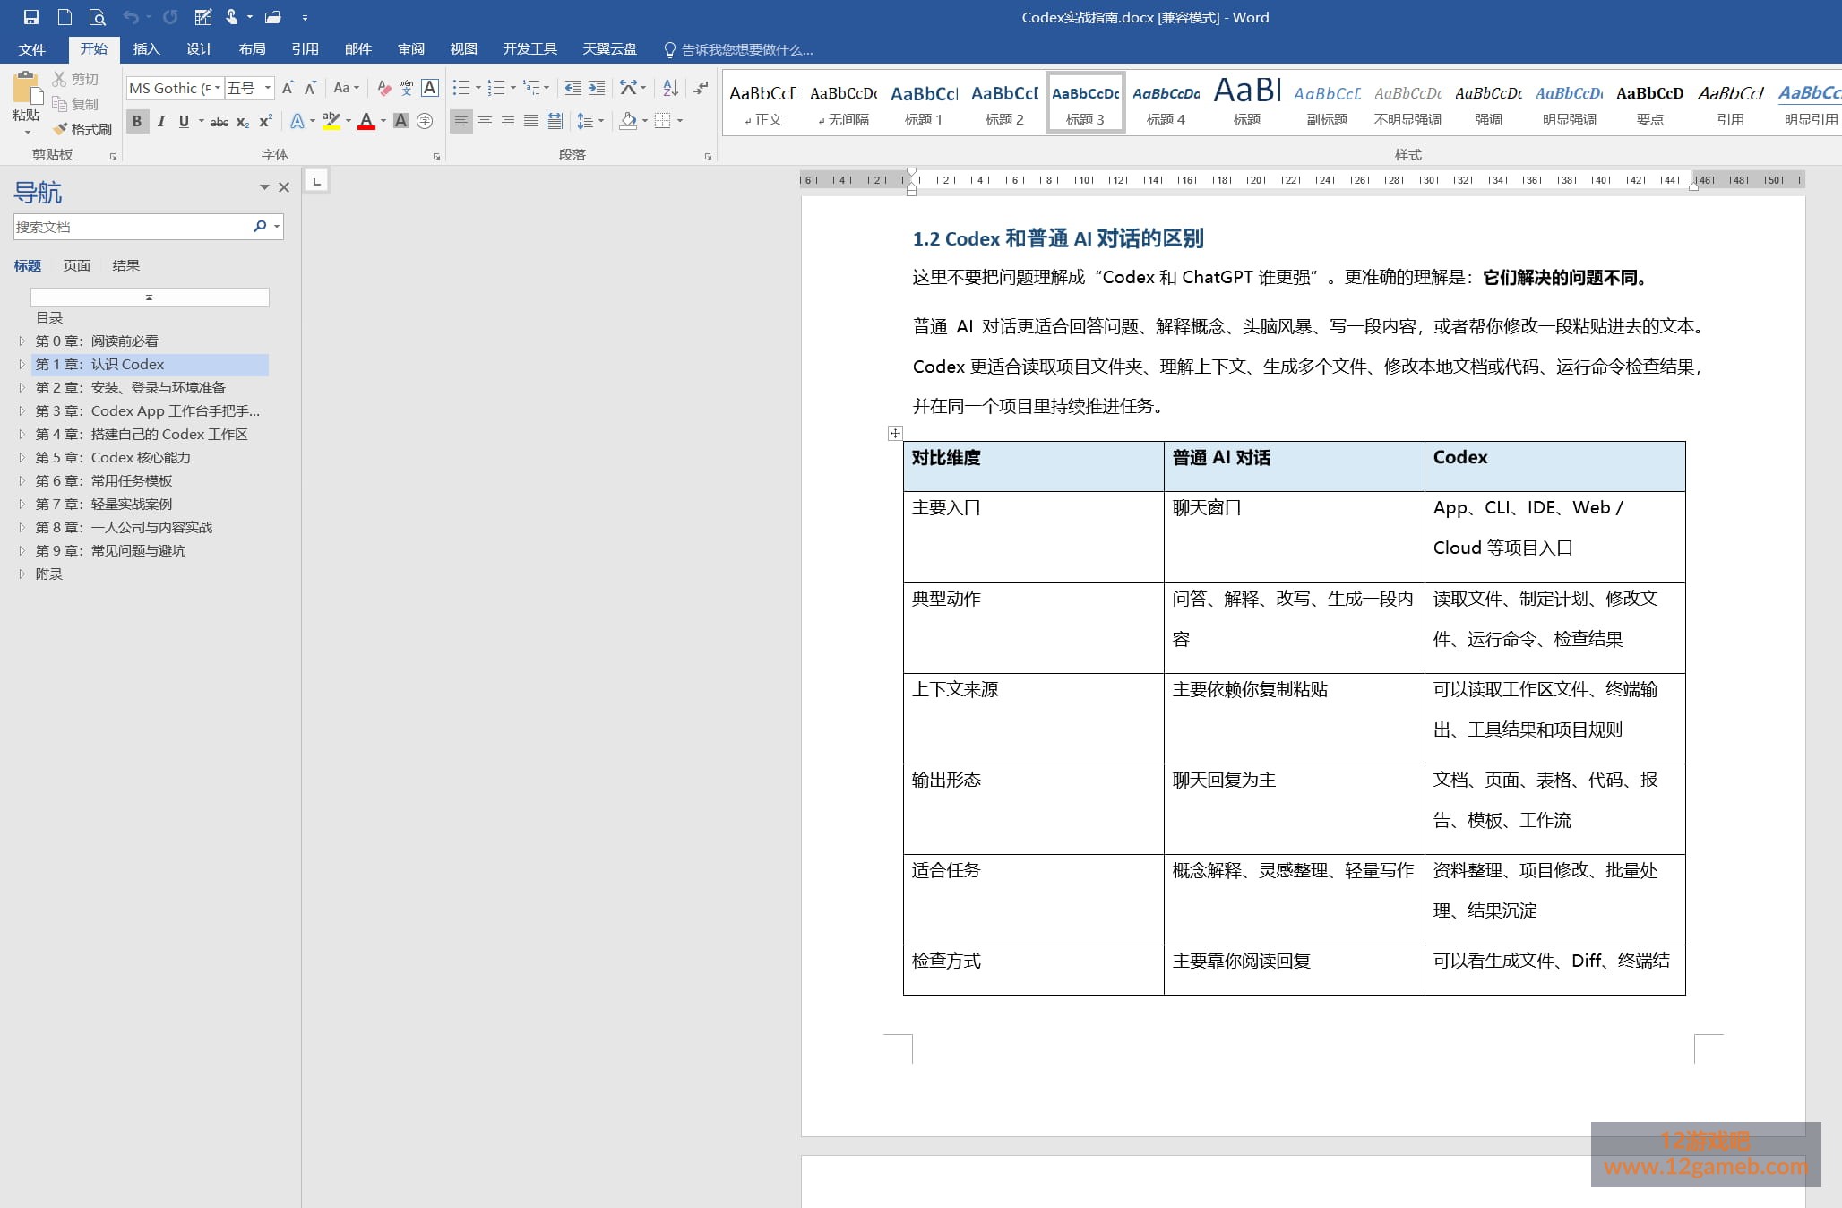This screenshot has width=1842, height=1208.
Task: Apply the 正文 style from the styles gallery
Action: click(762, 104)
